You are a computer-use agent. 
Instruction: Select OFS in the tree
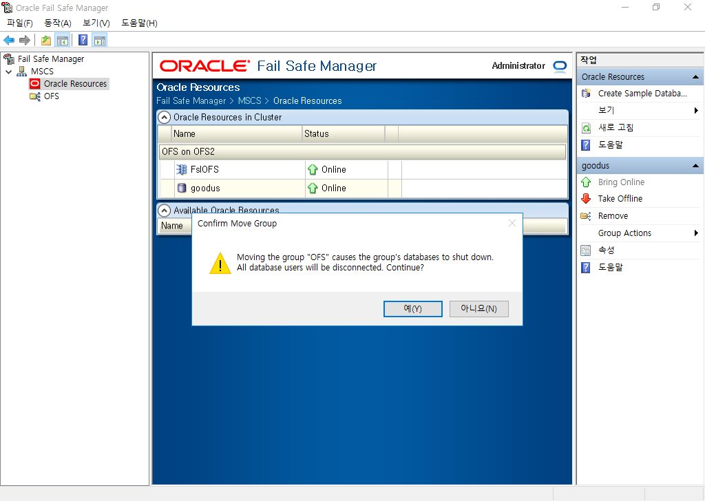click(x=51, y=96)
